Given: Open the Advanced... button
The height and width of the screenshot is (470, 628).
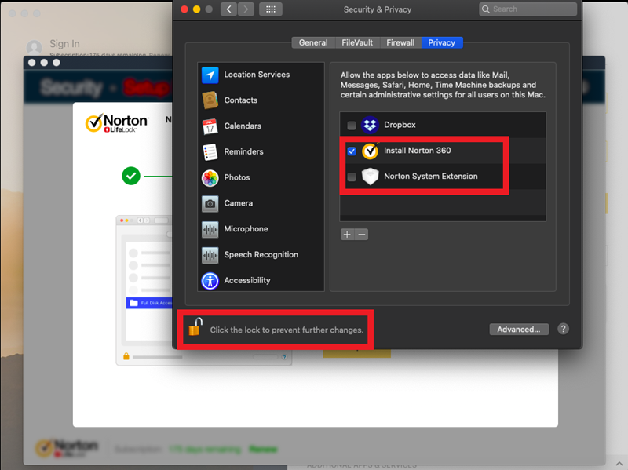Looking at the screenshot, I should pos(519,329).
